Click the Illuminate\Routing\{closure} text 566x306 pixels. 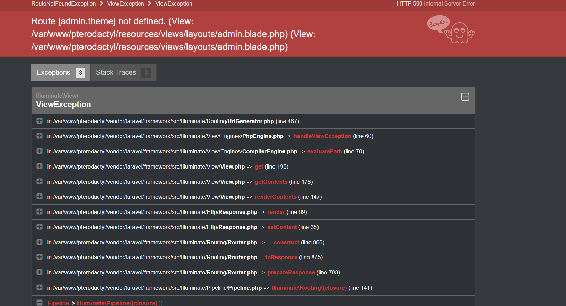pos(309,288)
